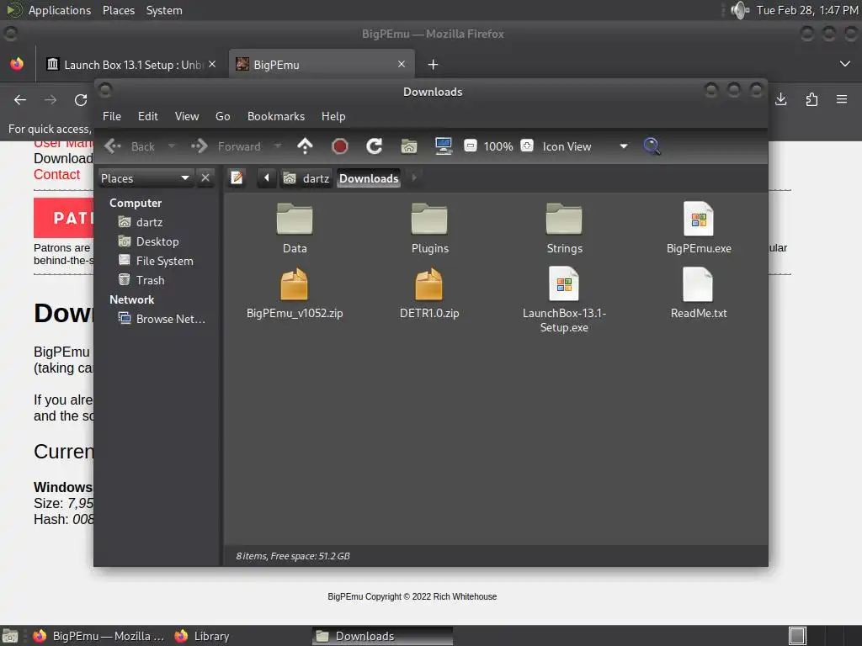Switch to BigPEmu Mozilla taskbar entry
This screenshot has height=646, width=862.
pyautogui.click(x=99, y=636)
